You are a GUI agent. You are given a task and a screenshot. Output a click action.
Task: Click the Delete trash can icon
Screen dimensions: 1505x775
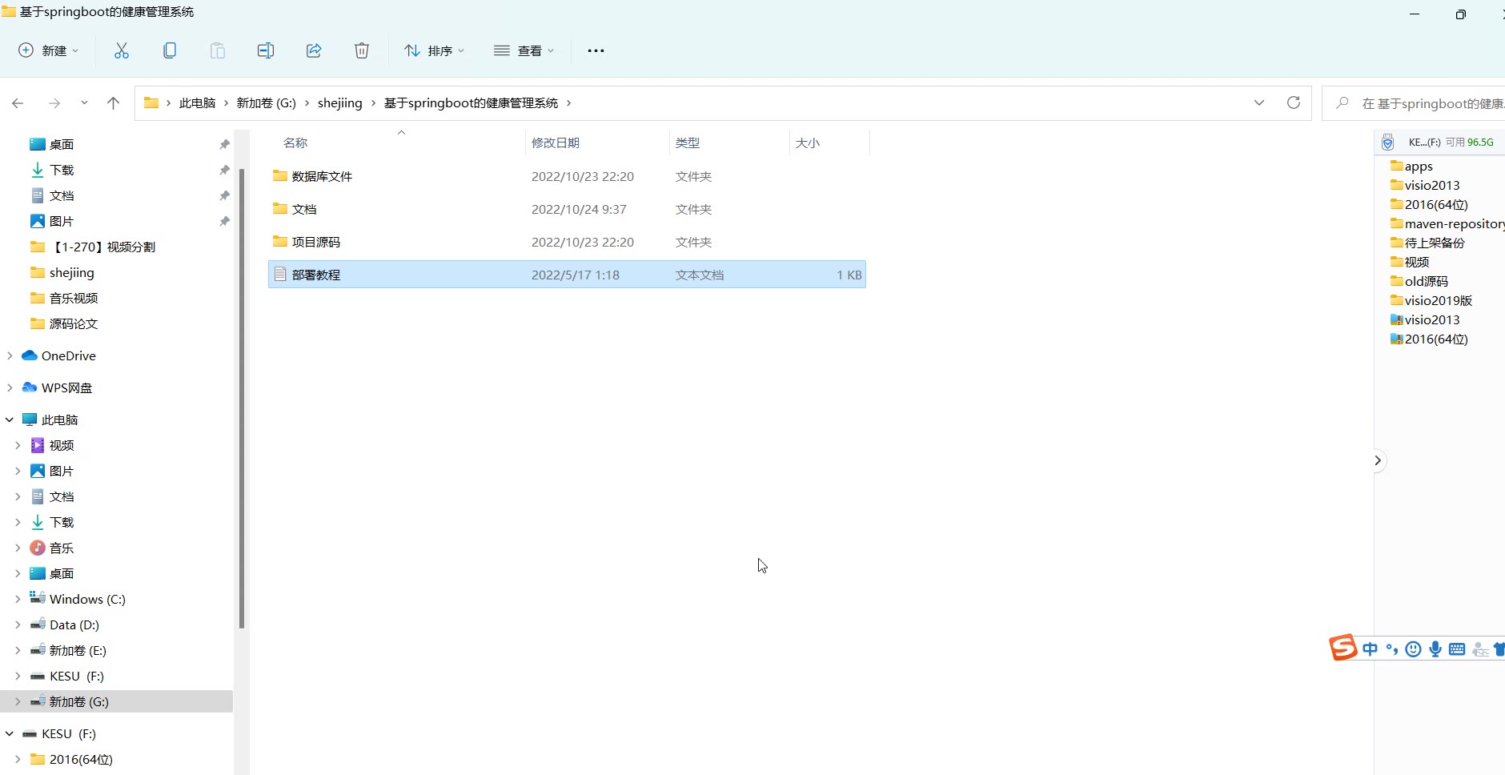click(362, 50)
